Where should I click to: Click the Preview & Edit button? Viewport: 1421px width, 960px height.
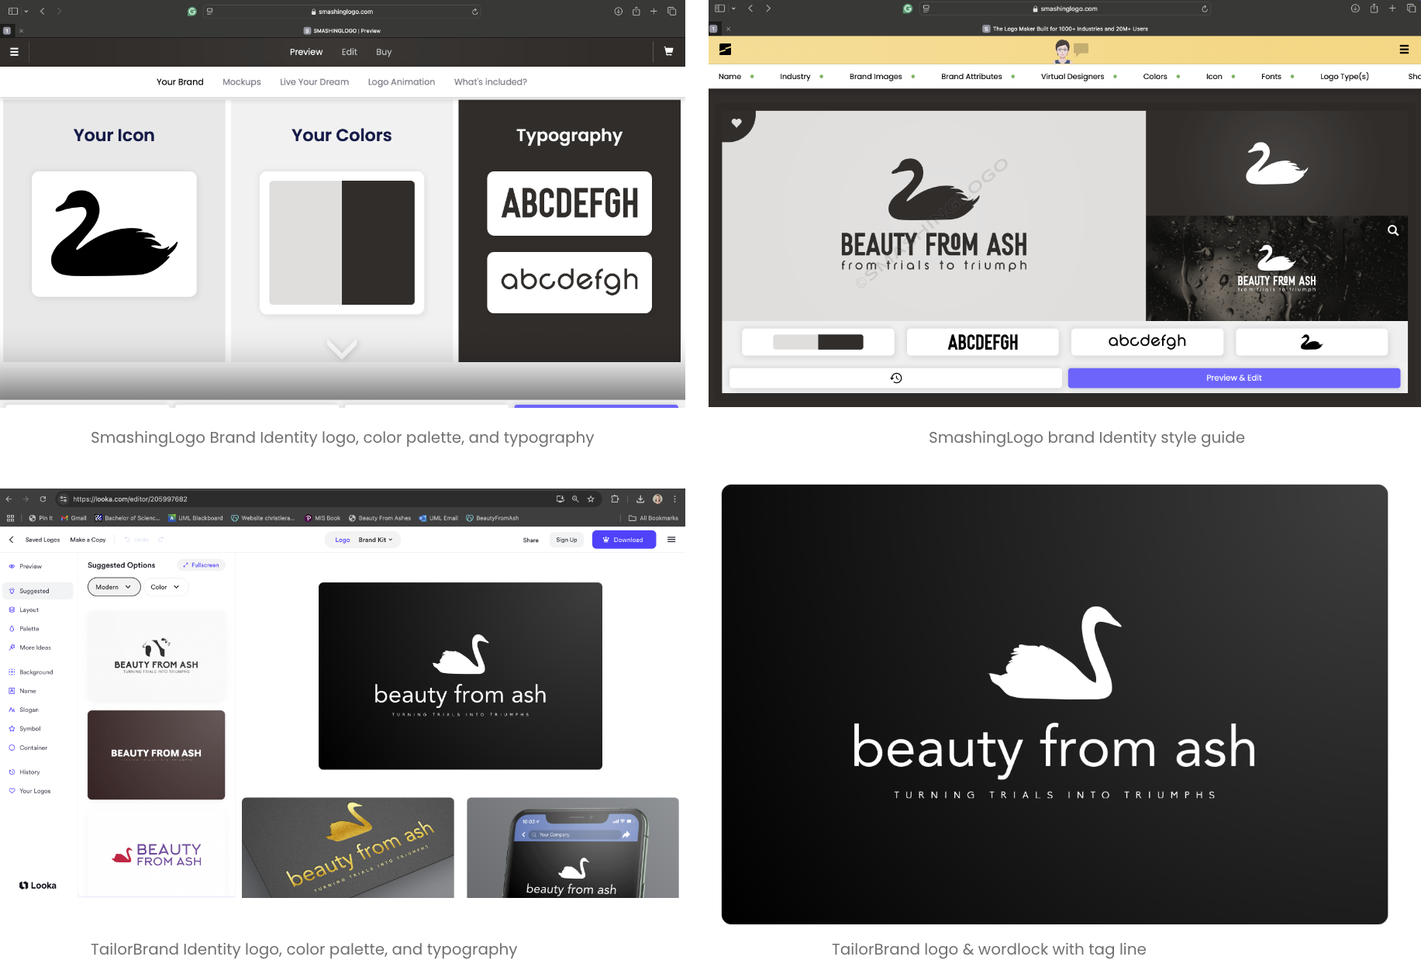pyautogui.click(x=1234, y=378)
